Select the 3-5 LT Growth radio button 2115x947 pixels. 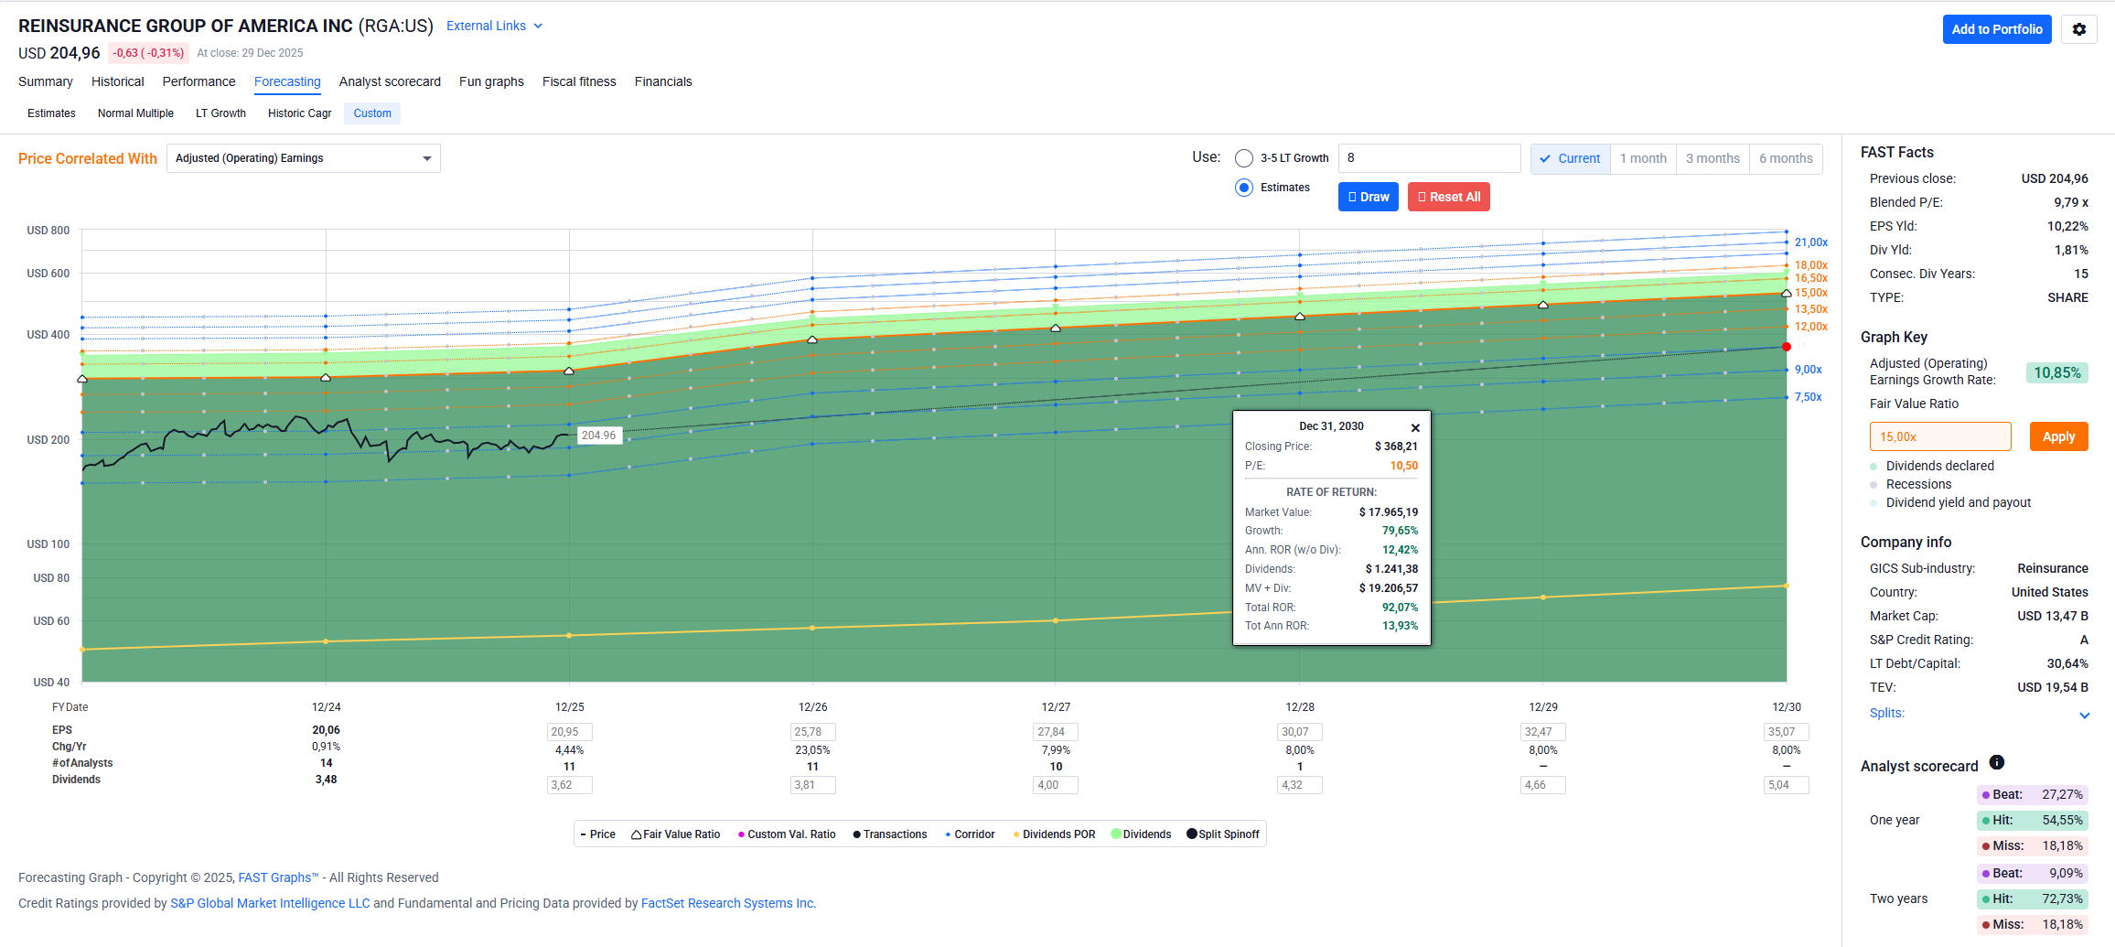1244,158
